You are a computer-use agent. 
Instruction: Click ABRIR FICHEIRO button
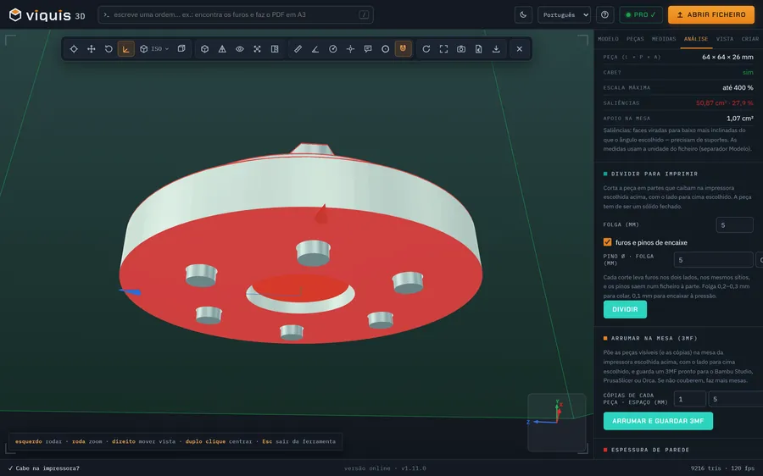coord(711,14)
